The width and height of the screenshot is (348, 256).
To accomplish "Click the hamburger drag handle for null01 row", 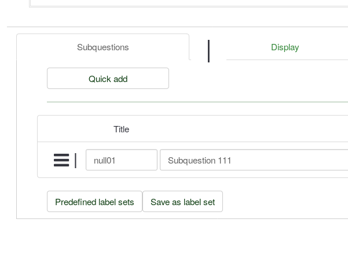I will click(61, 160).
